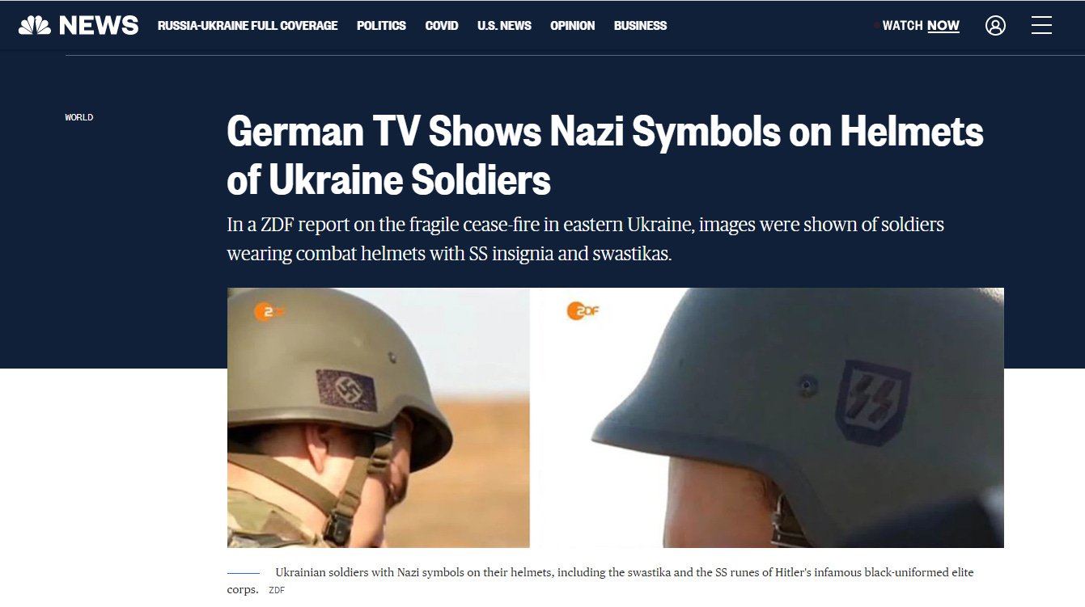Open the Opinion section

pyautogui.click(x=572, y=26)
